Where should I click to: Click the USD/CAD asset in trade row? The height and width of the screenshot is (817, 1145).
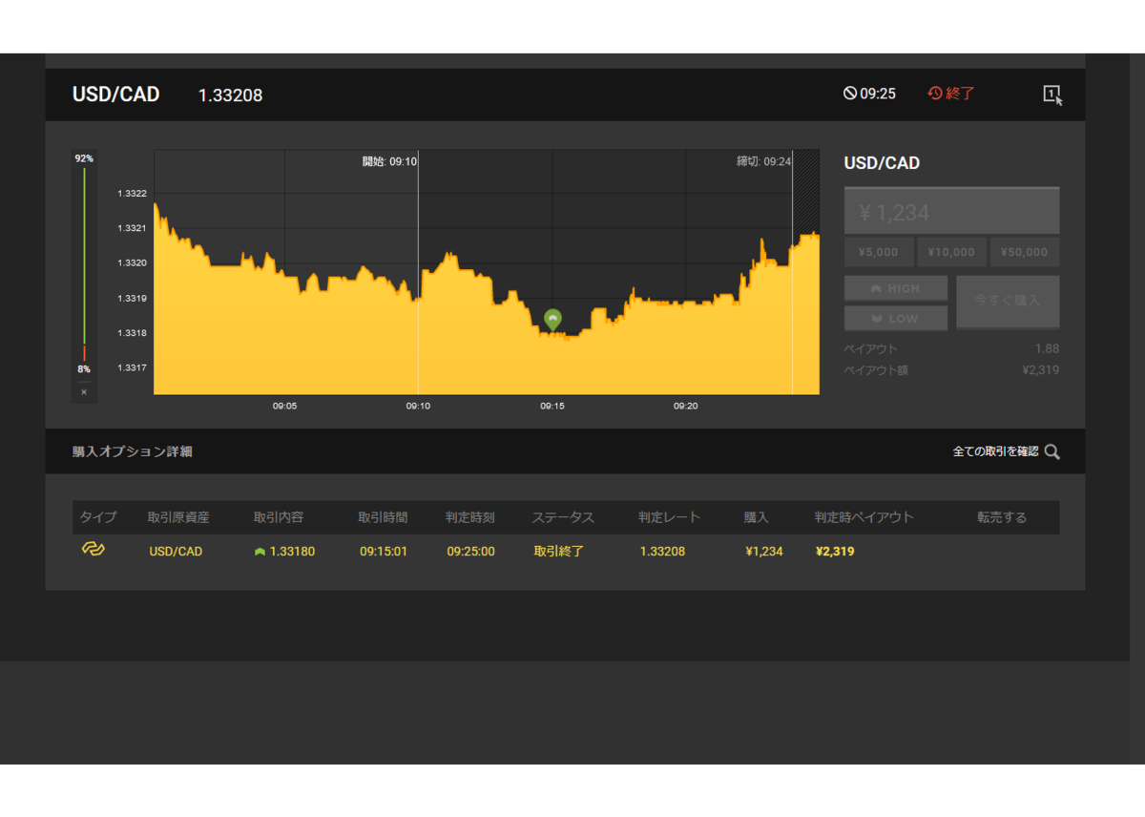176,552
